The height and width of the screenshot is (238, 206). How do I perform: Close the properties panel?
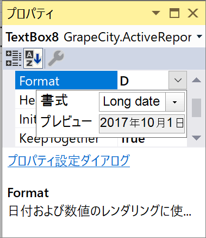(x=193, y=13)
